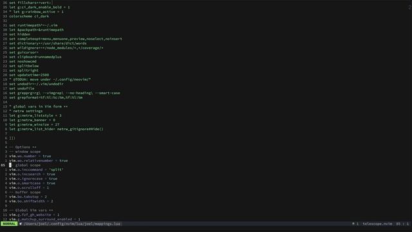Click the comment 'netrw settings'
The image size is (412, 232).
(x=26, y=111)
